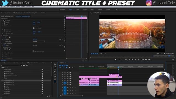Select the Type tool
Image resolution: width=176 pixels, height=99 pixels.
coord(55,82)
